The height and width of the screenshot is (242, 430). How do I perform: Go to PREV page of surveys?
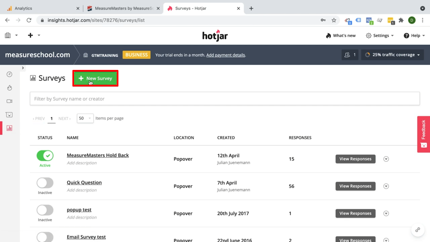39,119
